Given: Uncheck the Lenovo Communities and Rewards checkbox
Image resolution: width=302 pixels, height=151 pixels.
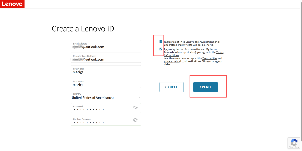Looking at the screenshot, I should (x=161, y=49).
